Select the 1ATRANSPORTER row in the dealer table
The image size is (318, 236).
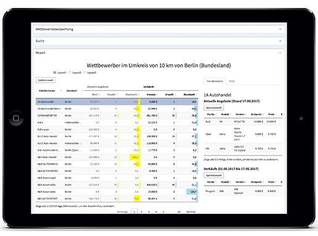(116, 116)
